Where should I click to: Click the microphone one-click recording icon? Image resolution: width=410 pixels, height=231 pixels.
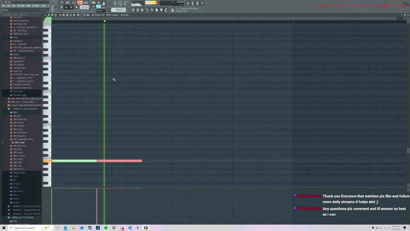coord(197,3)
